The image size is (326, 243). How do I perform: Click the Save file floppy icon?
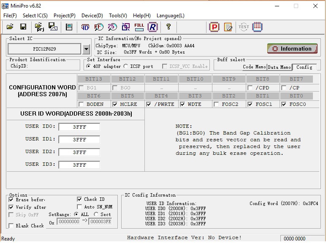[x=23, y=27]
